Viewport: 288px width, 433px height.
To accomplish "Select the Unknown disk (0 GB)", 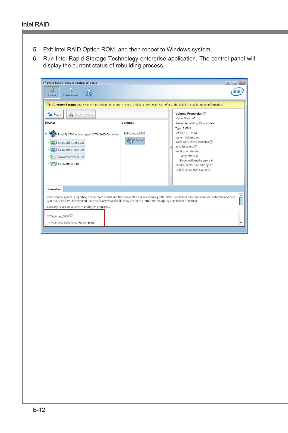I will coord(67,157).
